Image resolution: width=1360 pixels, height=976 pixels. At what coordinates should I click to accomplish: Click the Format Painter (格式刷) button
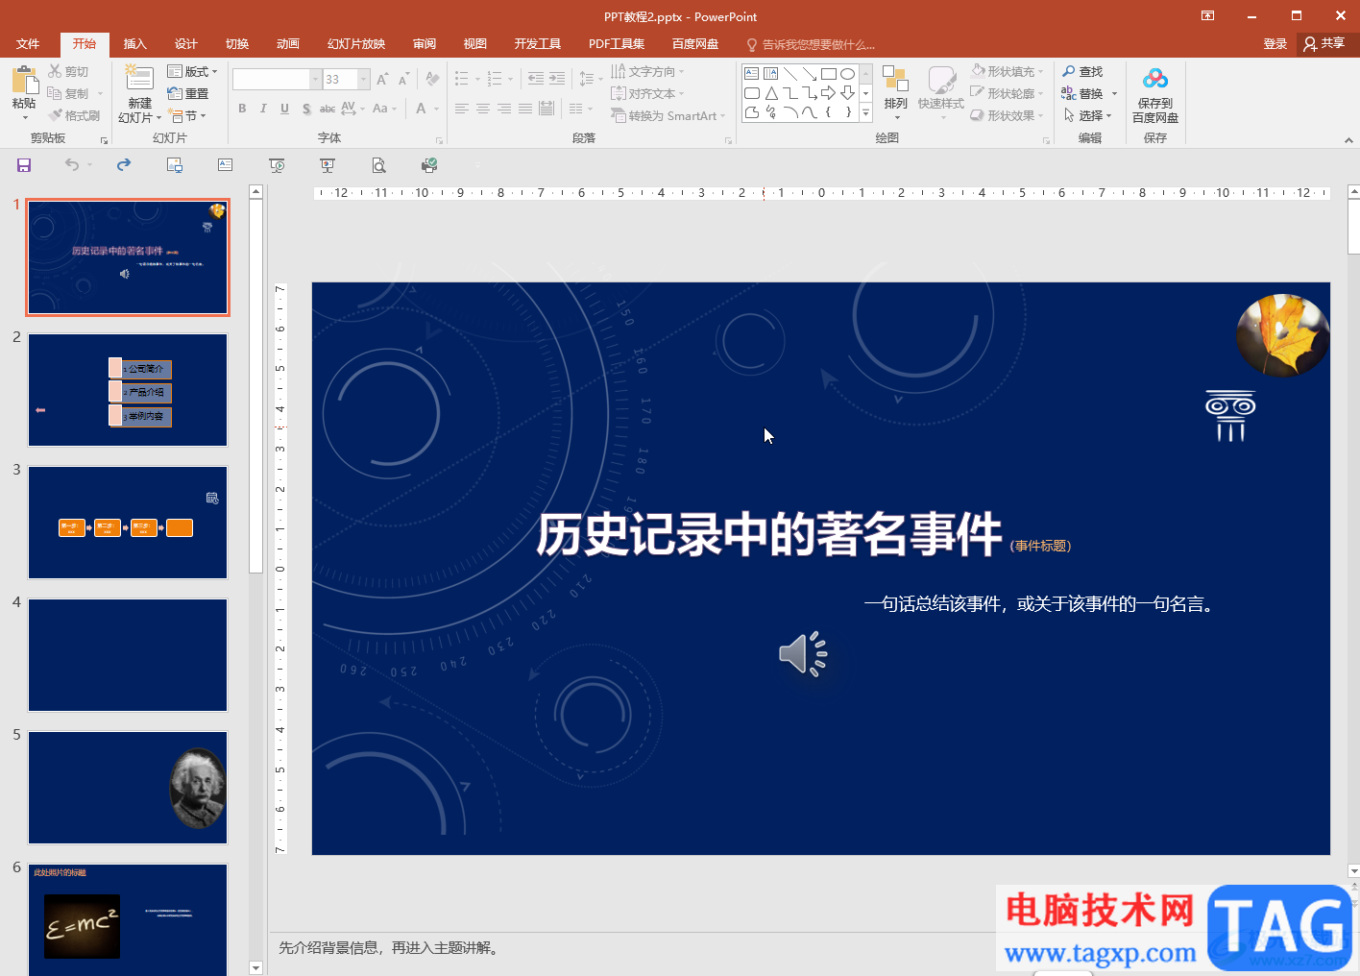coord(74,116)
